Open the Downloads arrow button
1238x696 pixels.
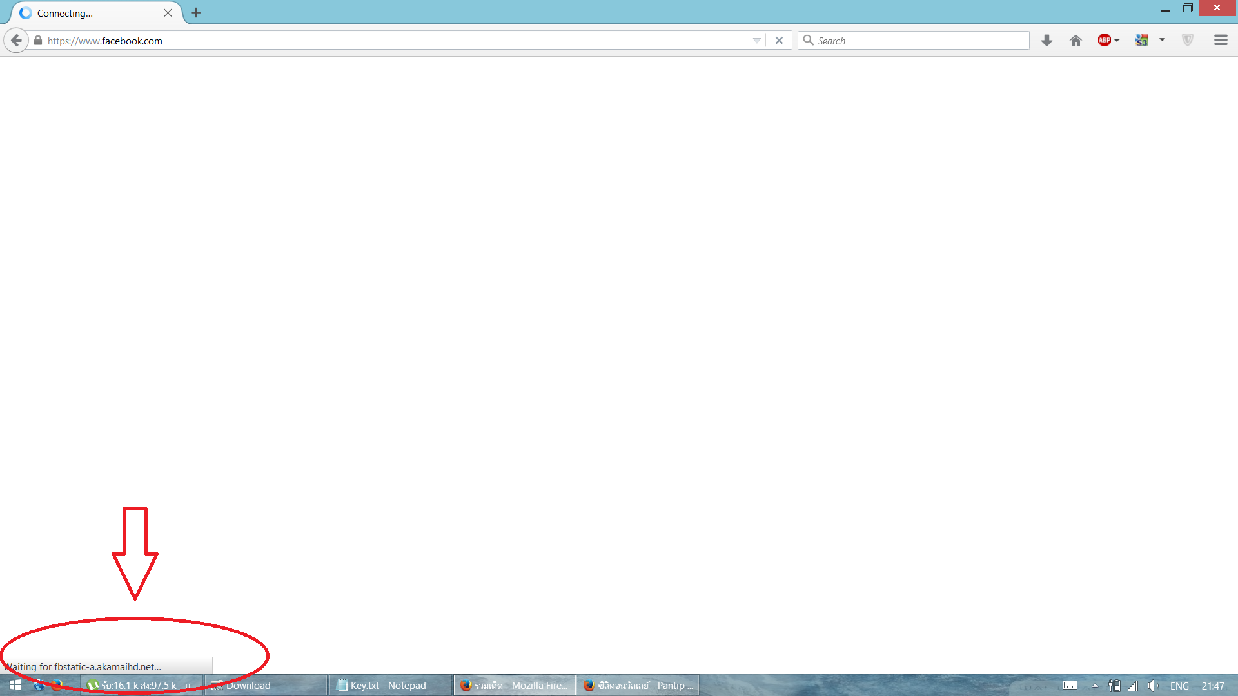pos(1046,41)
